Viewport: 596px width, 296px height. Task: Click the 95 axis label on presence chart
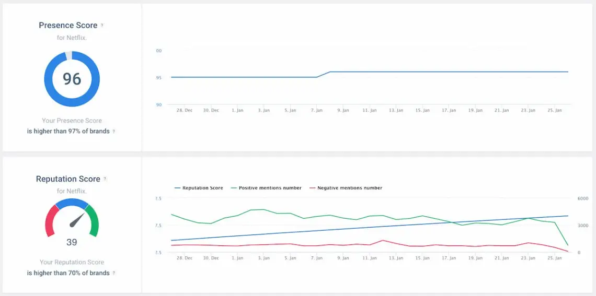point(159,78)
